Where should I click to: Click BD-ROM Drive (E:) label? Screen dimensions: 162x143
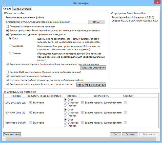tap(15, 113)
